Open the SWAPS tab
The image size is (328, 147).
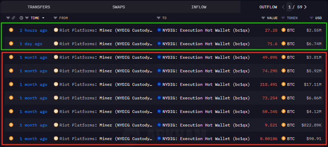click(x=118, y=7)
